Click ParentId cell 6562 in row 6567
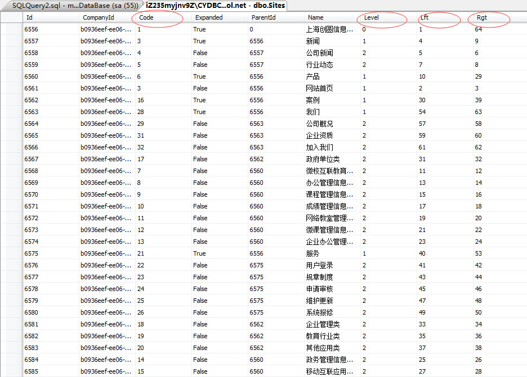Image resolution: width=527 pixels, height=377 pixels. 276,159
